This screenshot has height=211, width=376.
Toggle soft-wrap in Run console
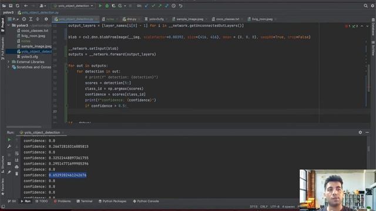click(x=16, y=154)
